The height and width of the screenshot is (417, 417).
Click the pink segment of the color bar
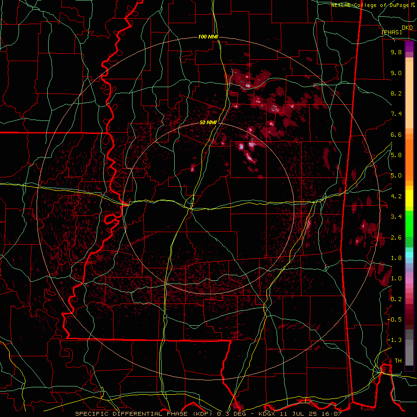pyautogui.click(x=409, y=281)
